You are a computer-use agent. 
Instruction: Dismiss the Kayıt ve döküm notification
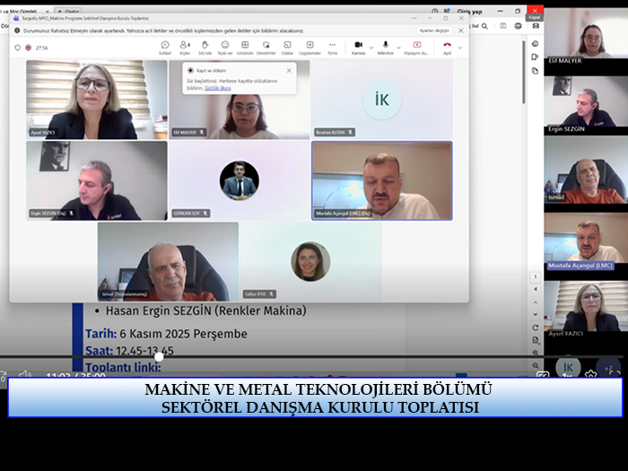coord(289,70)
